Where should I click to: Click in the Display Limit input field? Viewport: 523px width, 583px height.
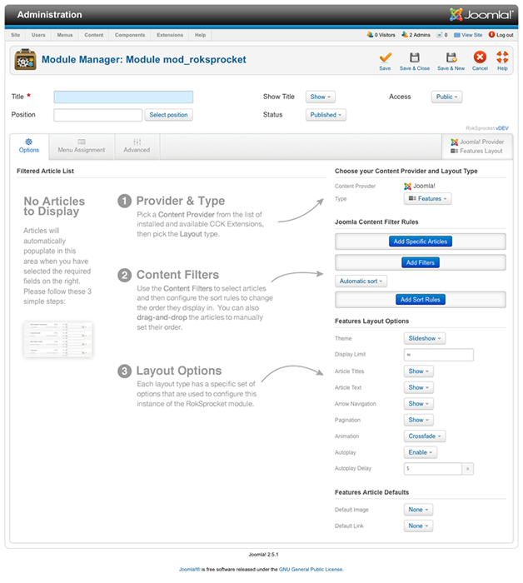pos(439,355)
